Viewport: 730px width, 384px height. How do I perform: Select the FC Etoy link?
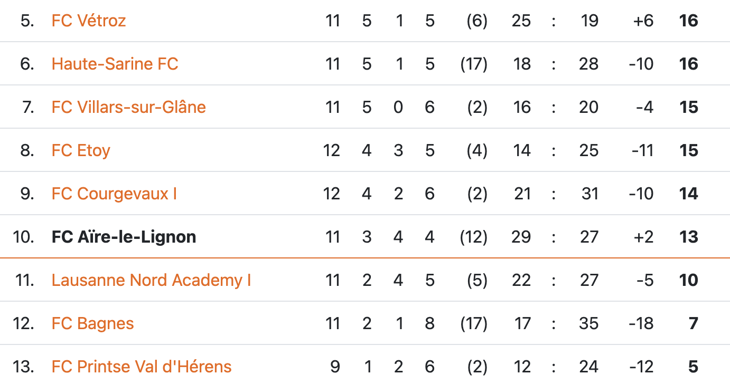click(x=81, y=150)
